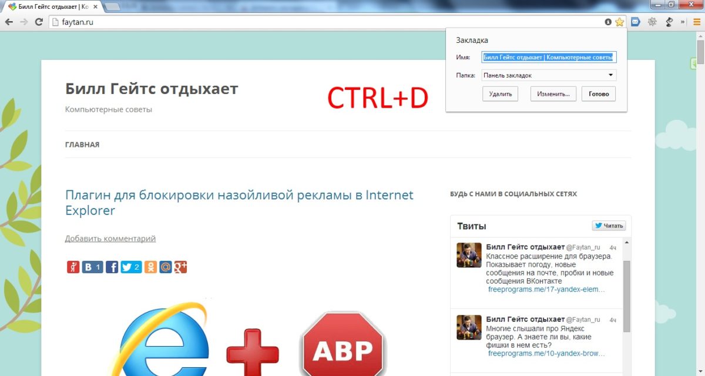Screen dimensions: 705x376
Task: Share the article on Google Plus
Action: [180, 267]
